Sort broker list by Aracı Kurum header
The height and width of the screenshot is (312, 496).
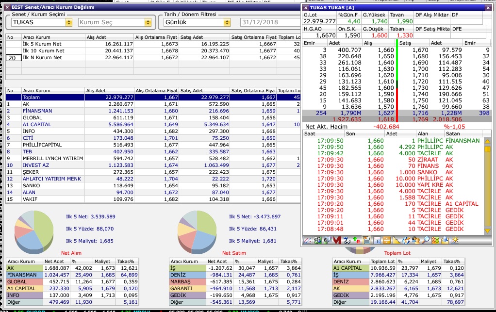pyautogui.click(x=53, y=91)
